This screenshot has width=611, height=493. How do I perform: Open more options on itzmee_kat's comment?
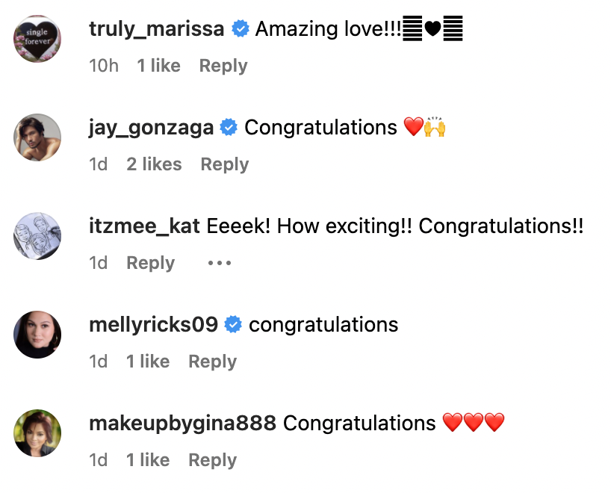click(x=218, y=262)
